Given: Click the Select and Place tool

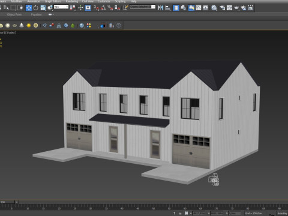Looking at the screenshot, I should [x=50, y=8].
